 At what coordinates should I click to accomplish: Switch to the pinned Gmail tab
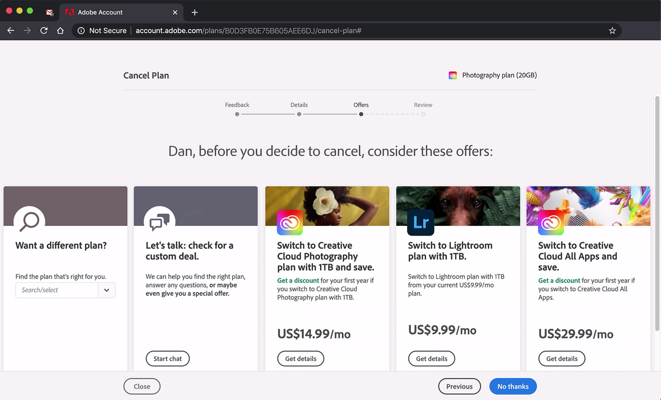50,12
